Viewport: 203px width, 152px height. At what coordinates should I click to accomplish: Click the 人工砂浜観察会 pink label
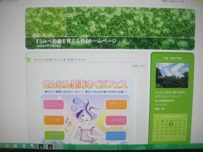pos(116,120)
